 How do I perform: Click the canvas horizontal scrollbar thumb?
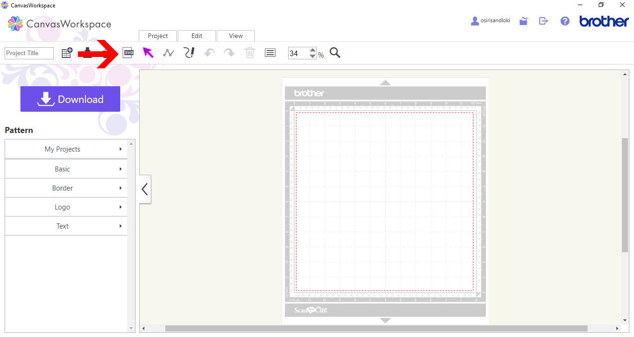(x=376, y=328)
